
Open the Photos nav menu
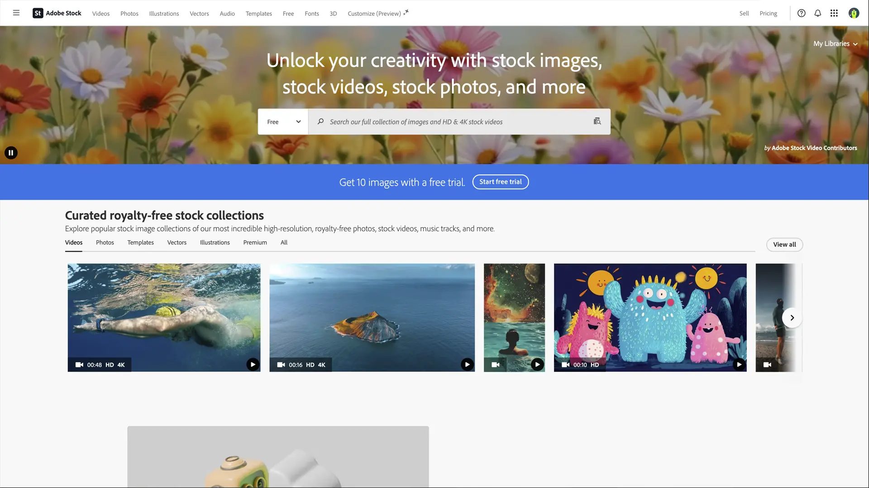tap(129, 14)
